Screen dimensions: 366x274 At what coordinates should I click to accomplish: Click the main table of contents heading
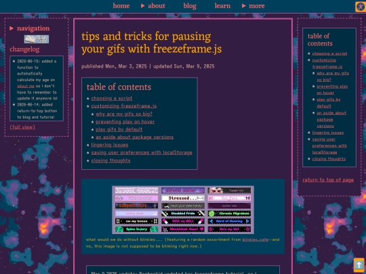119,87
